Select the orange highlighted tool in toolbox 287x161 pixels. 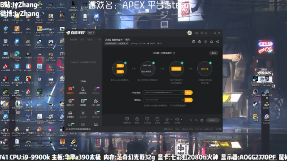point(70,90)
